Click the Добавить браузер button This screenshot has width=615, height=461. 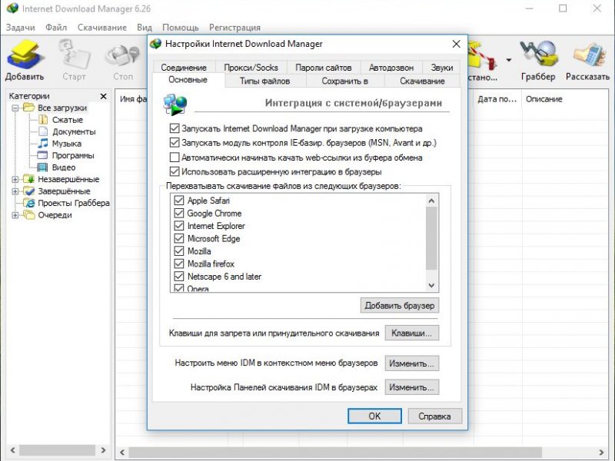coord(400,305)
